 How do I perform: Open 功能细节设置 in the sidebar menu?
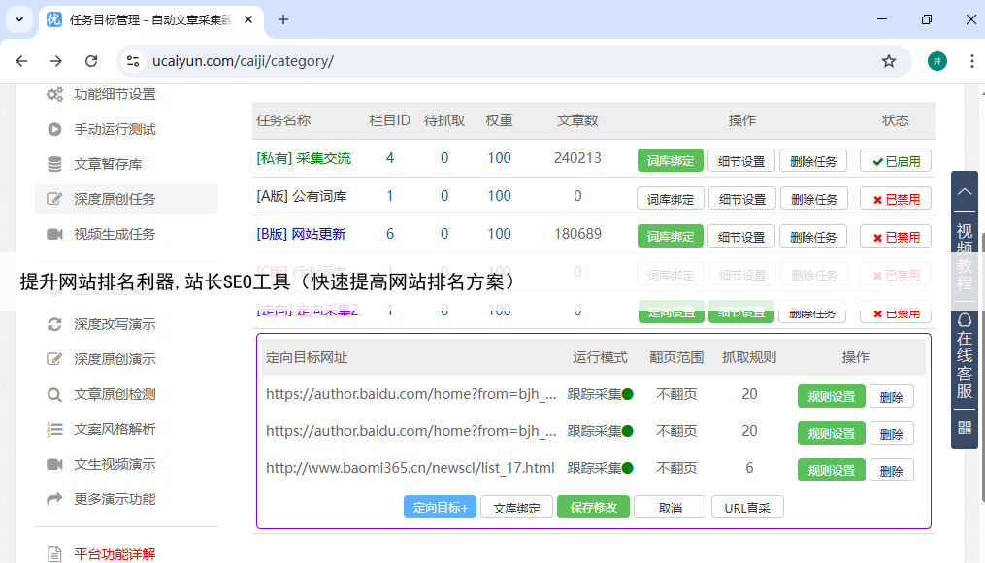pos(115,94)
